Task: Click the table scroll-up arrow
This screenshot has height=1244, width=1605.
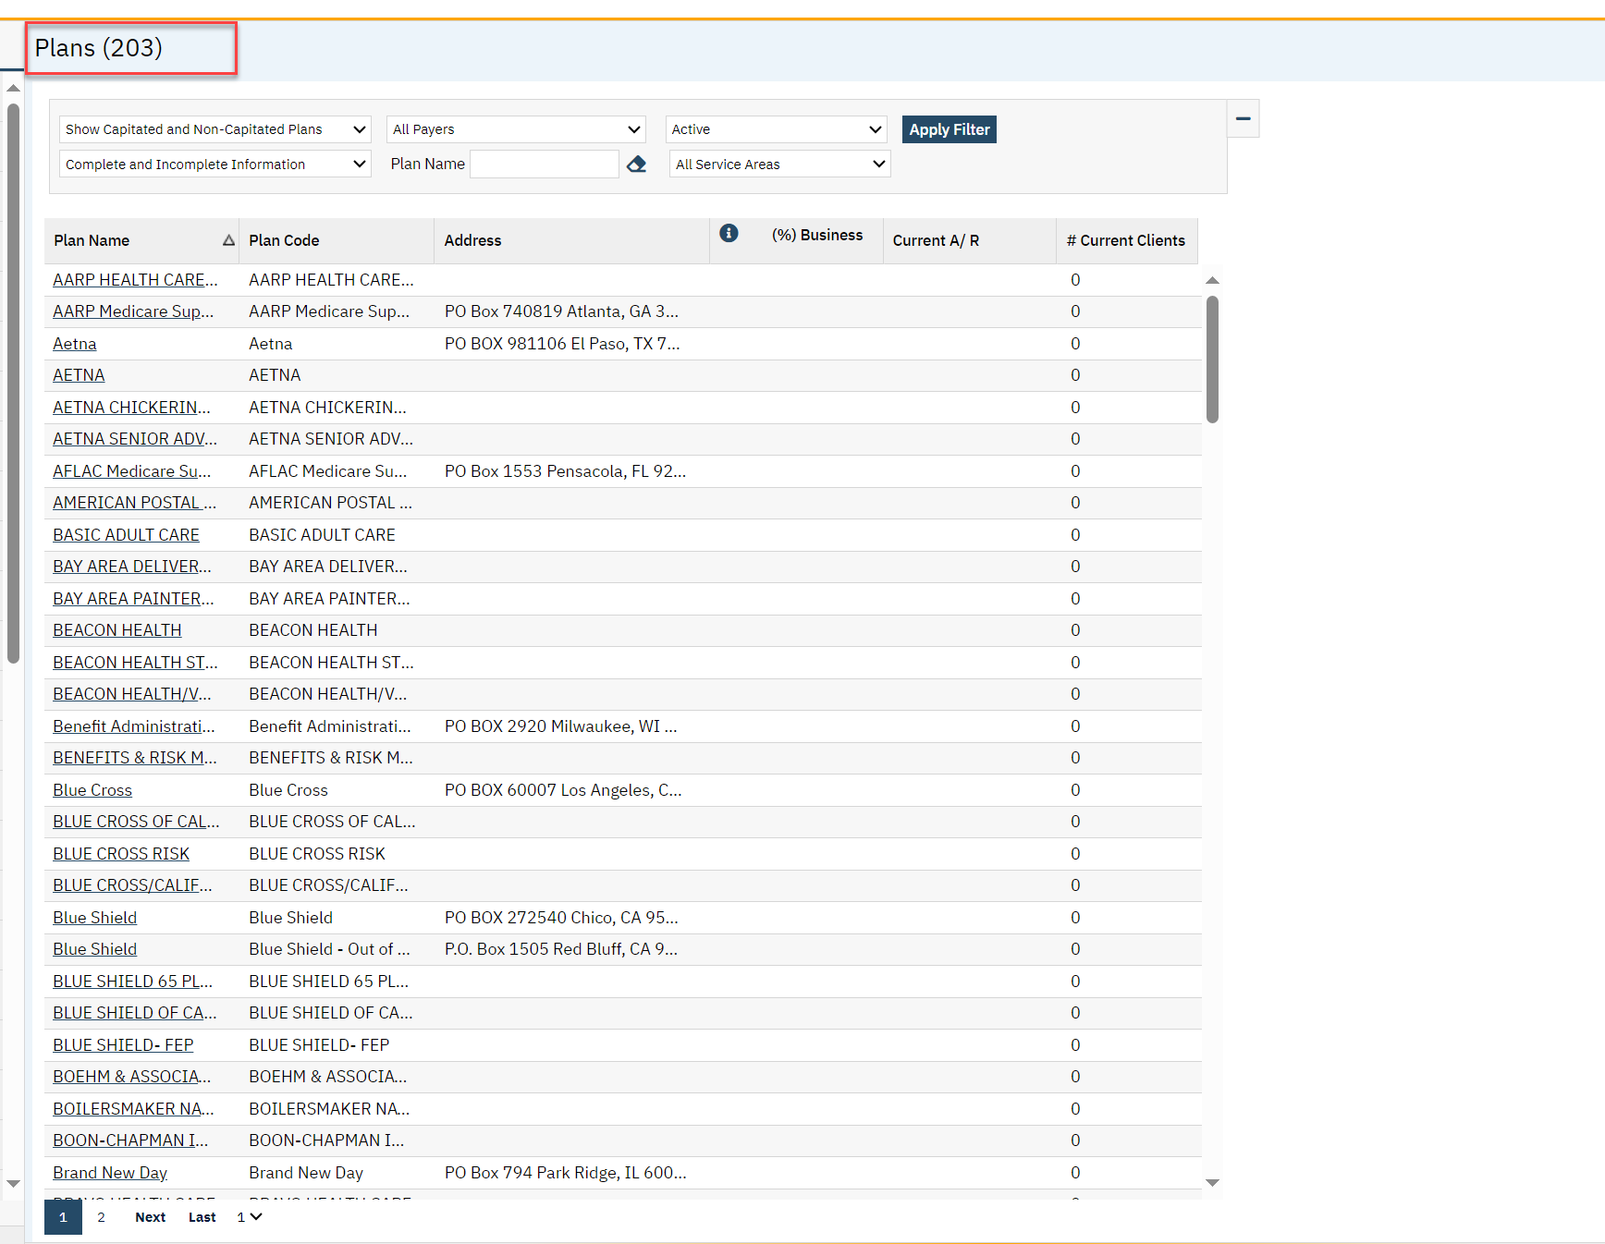Action: (1212, 280)
